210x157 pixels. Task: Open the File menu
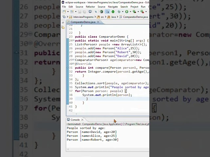[64, 7]
